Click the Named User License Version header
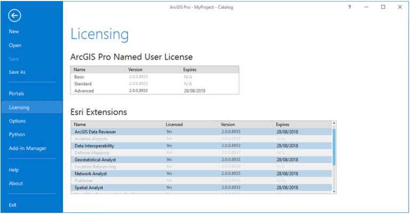The width and height of the screenshot is (410, 214). (x=135, y=69)
